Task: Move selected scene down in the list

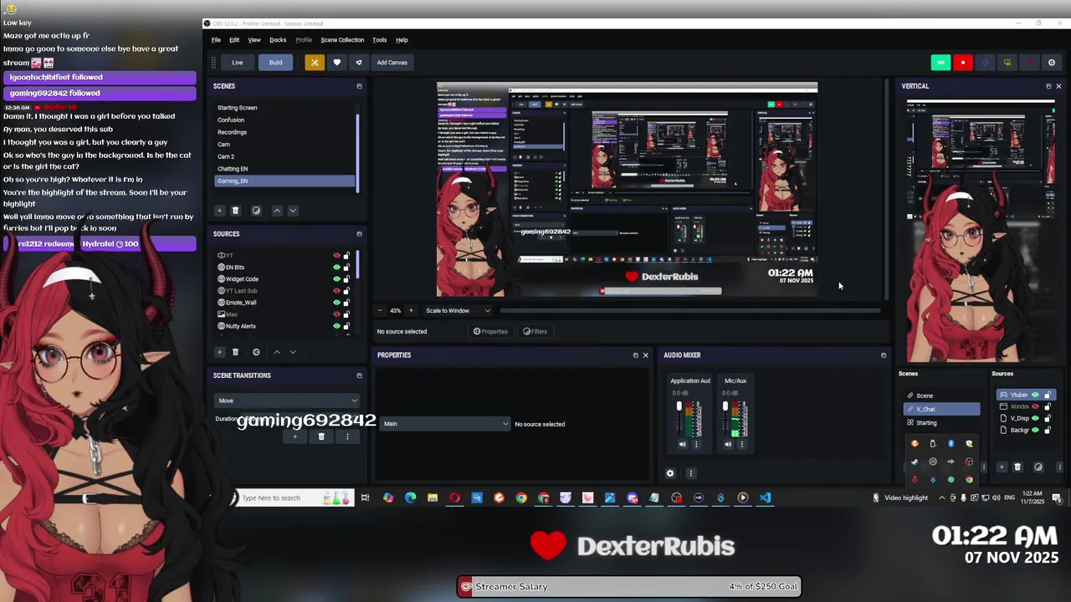Action: click(x=293, y=211)
